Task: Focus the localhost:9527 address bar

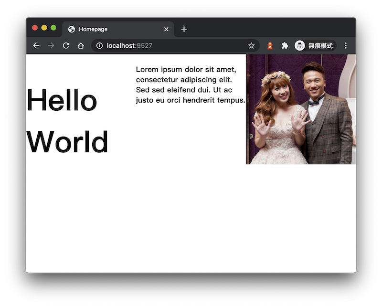Action: (x=174, y=45)
